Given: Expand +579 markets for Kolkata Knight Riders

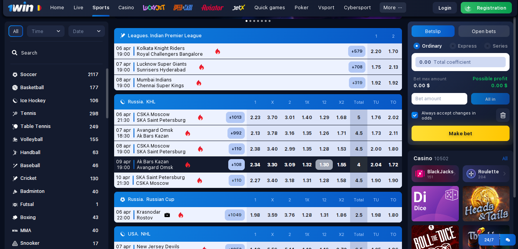Looking at the screenshot, I should point(357,51).
